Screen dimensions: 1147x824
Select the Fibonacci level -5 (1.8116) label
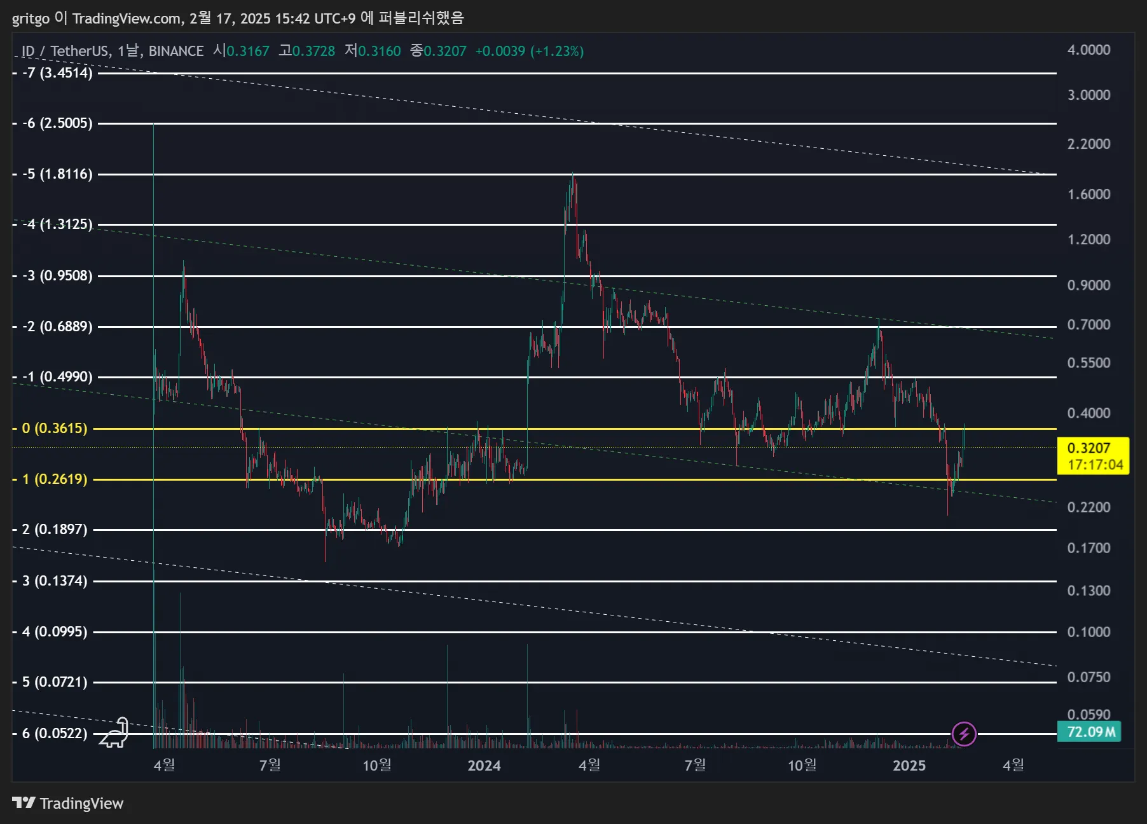point(57,174)
